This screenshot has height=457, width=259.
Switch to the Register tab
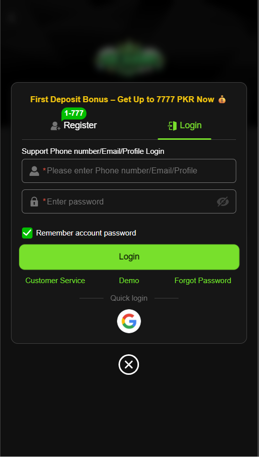coord(74,126)
